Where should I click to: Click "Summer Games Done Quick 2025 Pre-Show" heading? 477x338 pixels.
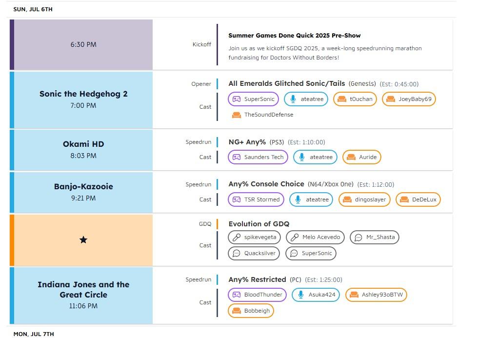295,36
